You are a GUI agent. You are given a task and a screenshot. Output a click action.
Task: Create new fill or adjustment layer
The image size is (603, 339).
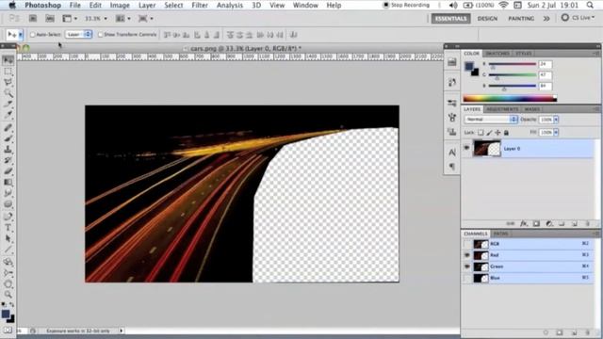[x=549, y=223]
